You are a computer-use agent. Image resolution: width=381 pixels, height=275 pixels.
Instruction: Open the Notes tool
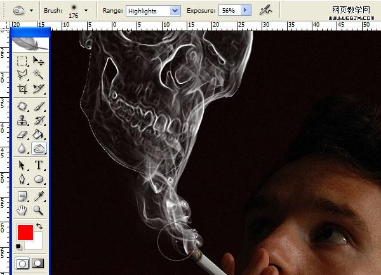(x=22, y=196)
